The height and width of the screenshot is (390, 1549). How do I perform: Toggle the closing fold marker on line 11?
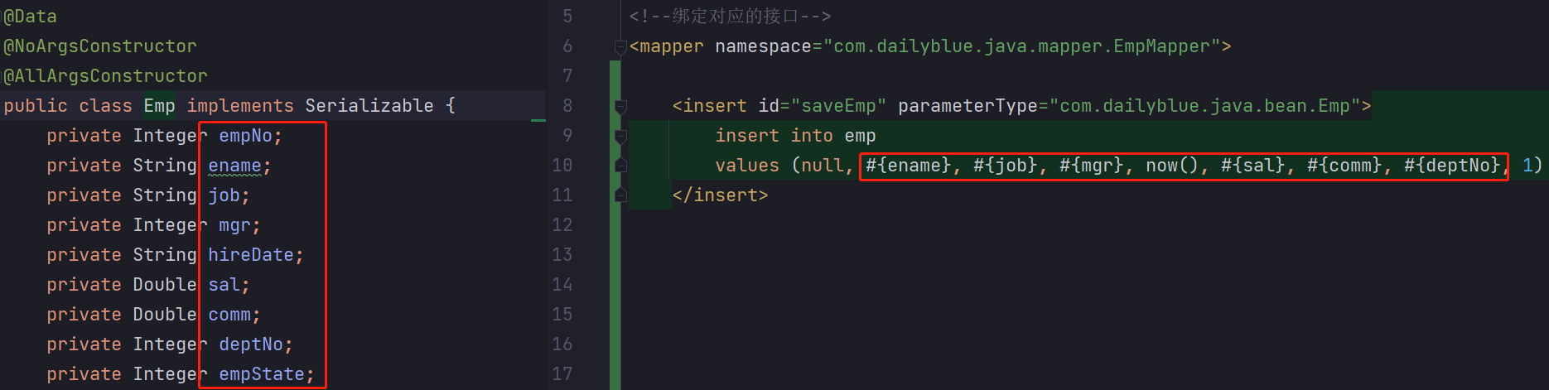(x=620, y=195)
